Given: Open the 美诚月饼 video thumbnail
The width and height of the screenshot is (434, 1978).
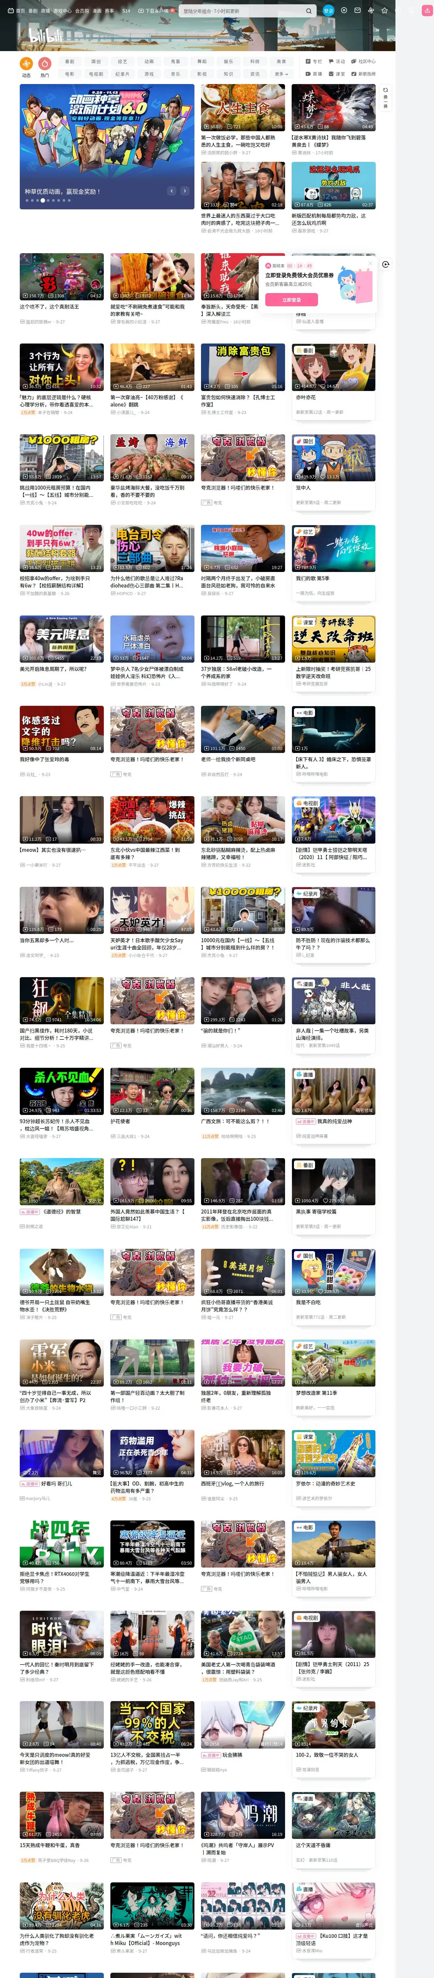Looking at the screenshot, I should click(x=243, y=1272).
